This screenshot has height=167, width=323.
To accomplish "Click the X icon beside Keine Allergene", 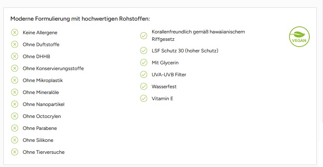I will (15, 32).
